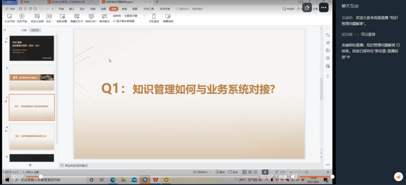The height and width of the screenshot is (185, 406).
Task: Select slide 1 thumbnail with dark title
Action: coord(32,48)
